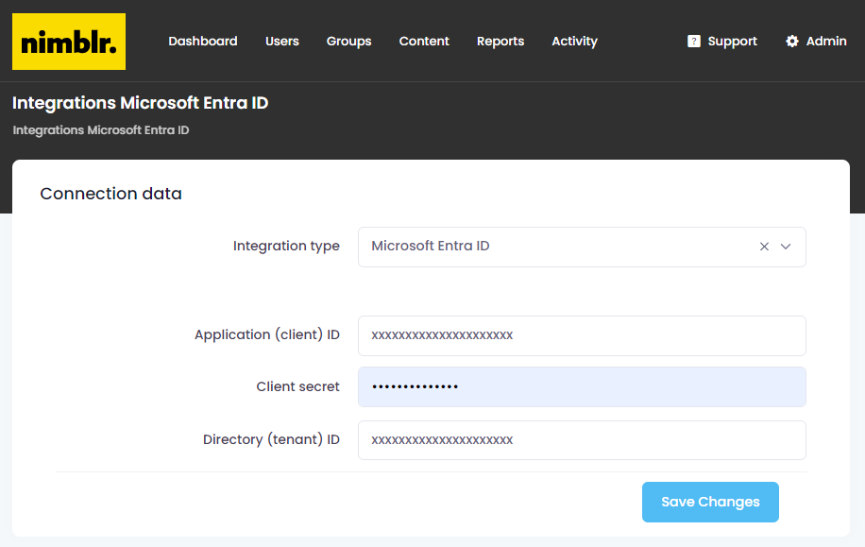Viewport: 865px width, 547px height.
Task: Click the Support link text
Action: click(x=732, y=42)
